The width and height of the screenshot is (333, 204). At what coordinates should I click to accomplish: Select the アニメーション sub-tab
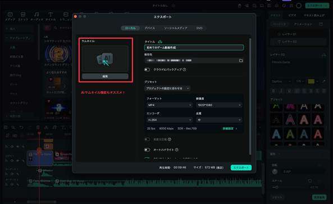[303, 24]
